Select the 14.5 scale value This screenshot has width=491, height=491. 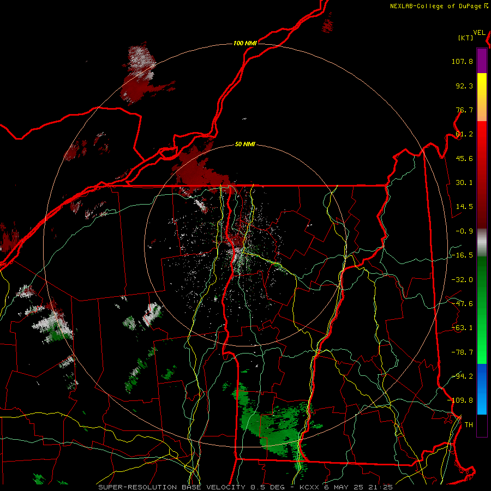(x=464, y=207)
